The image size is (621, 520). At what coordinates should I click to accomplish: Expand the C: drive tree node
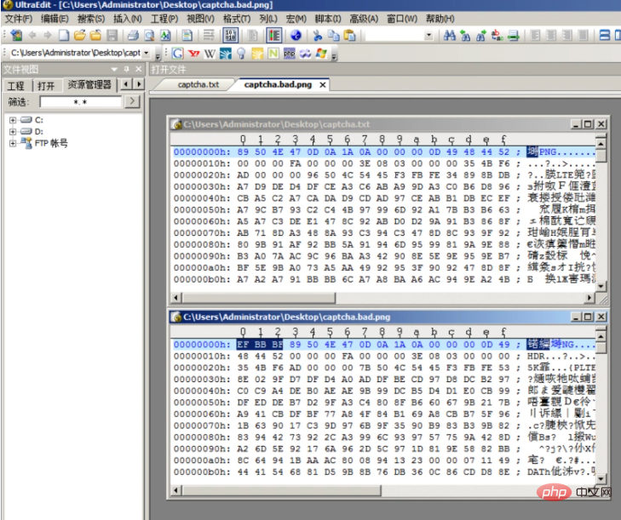click(x=13, y=120)
